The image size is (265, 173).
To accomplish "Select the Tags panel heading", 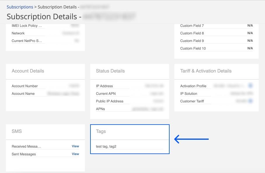I will tap(101, 132).
